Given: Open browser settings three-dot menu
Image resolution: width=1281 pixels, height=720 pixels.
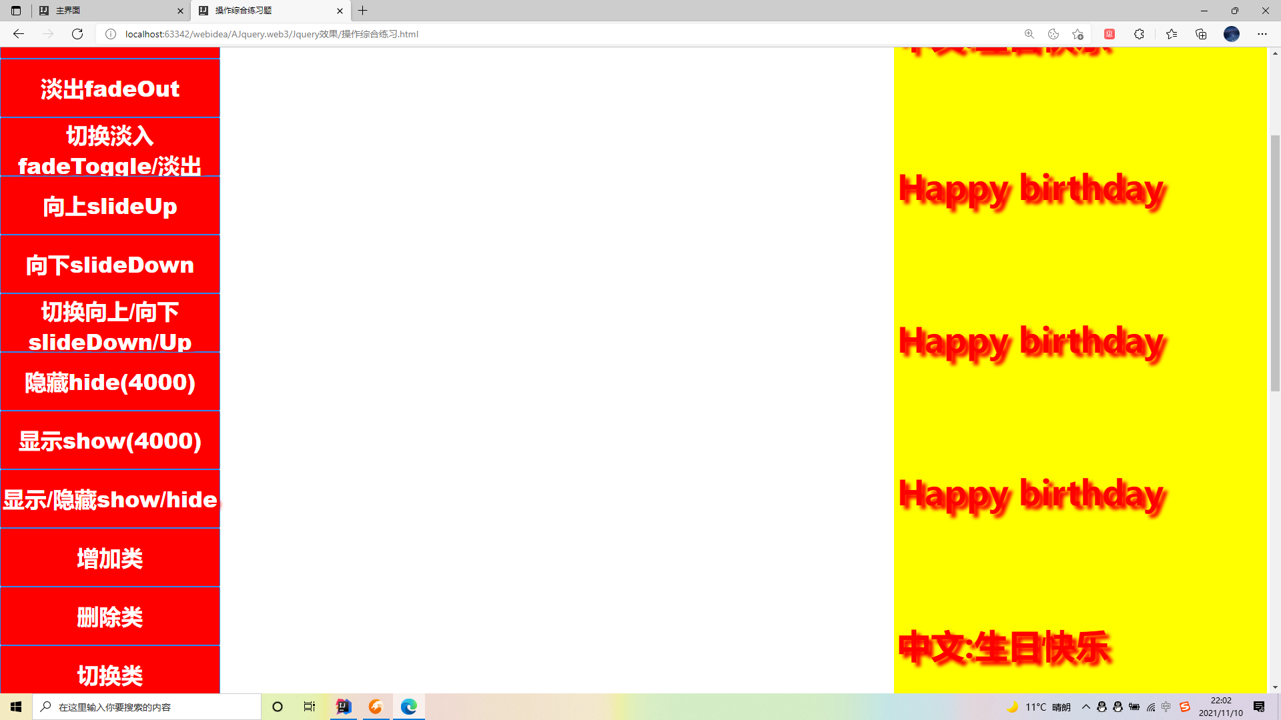Looking at the screenshot, I should coord(1262,34).
